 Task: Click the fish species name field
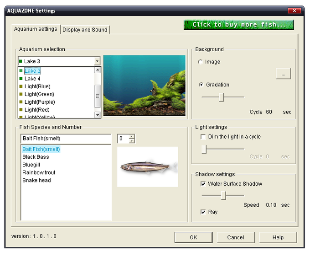(x=66, y=139)
